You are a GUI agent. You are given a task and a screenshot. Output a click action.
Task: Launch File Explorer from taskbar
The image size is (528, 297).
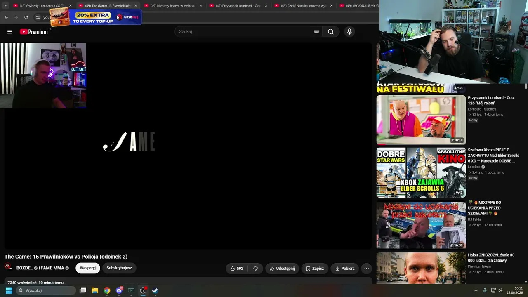tap(95, 290)
